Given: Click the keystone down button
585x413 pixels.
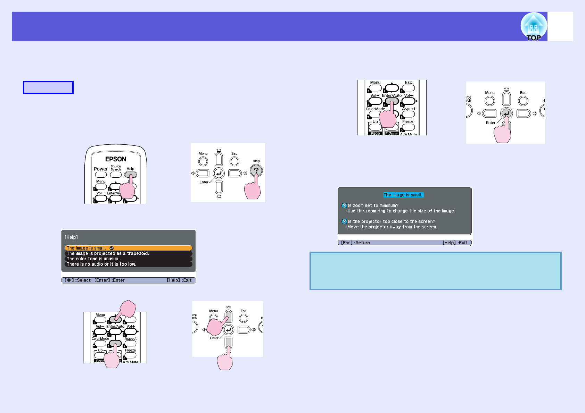Looking at the screenshot, I should [x=219, y=187].
